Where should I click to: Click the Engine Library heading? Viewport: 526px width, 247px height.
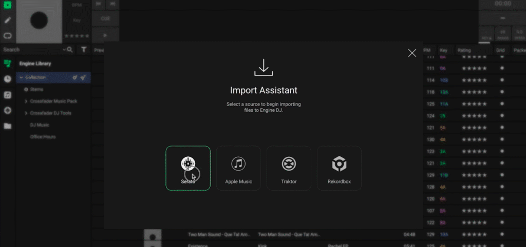click(x=35, y=64)
